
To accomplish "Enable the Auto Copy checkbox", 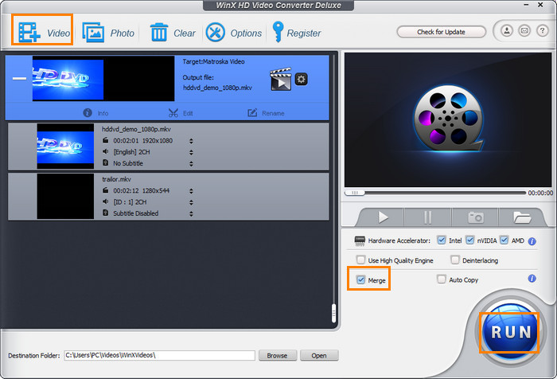I will tap(441, 279).
